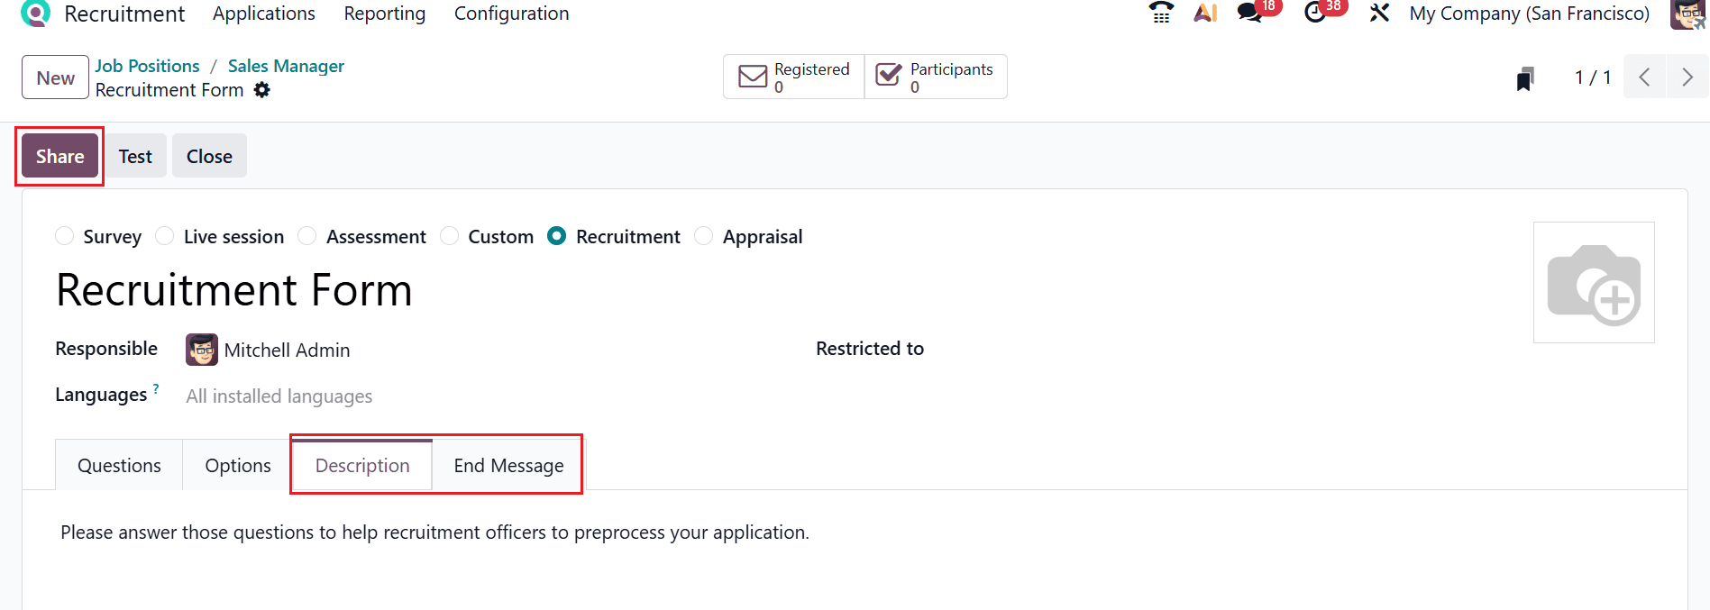
Task: Open the softphone dialer icon
Action: (1160, 14)
